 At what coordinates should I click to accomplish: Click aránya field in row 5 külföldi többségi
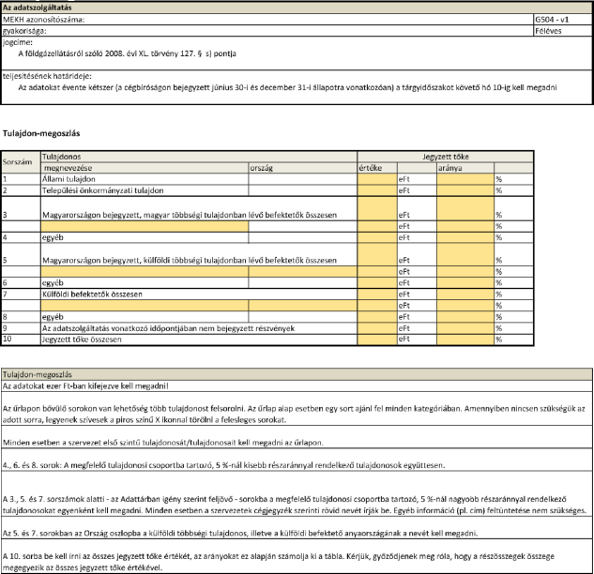465,255
